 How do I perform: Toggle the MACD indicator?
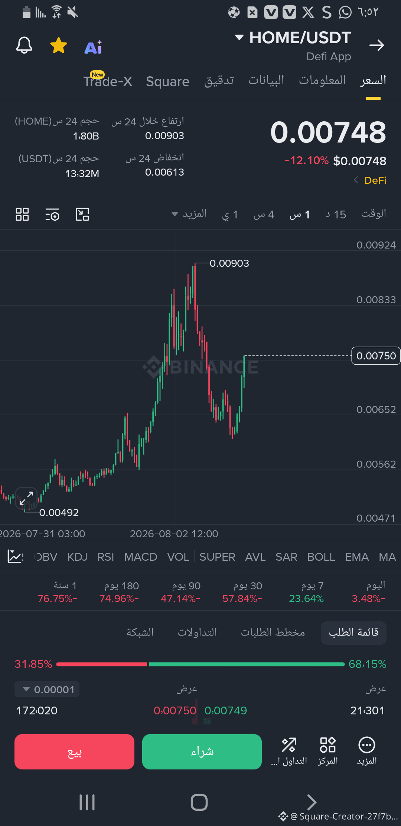140,557
